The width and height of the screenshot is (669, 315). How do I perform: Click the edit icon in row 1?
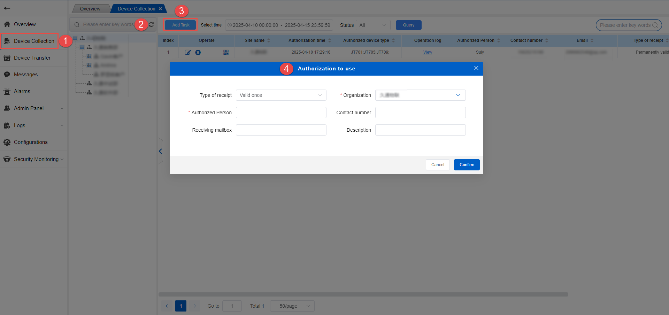click(187, 52)
